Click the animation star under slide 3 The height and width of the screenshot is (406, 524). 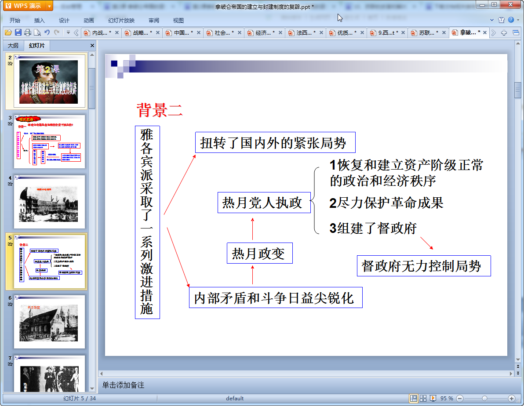(x=10, y=124)
